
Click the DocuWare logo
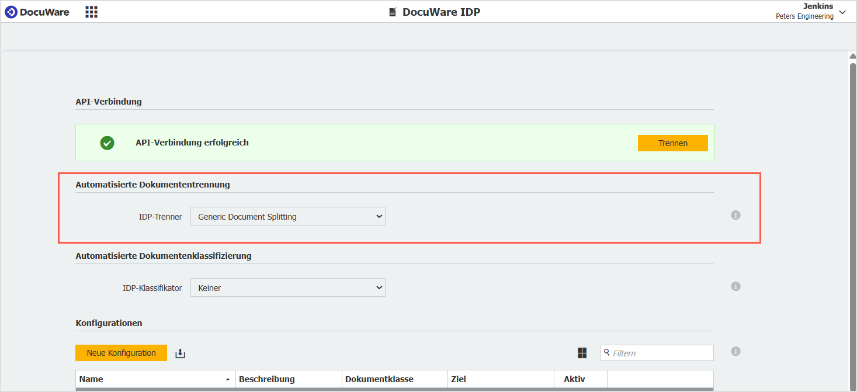[37, 12]
